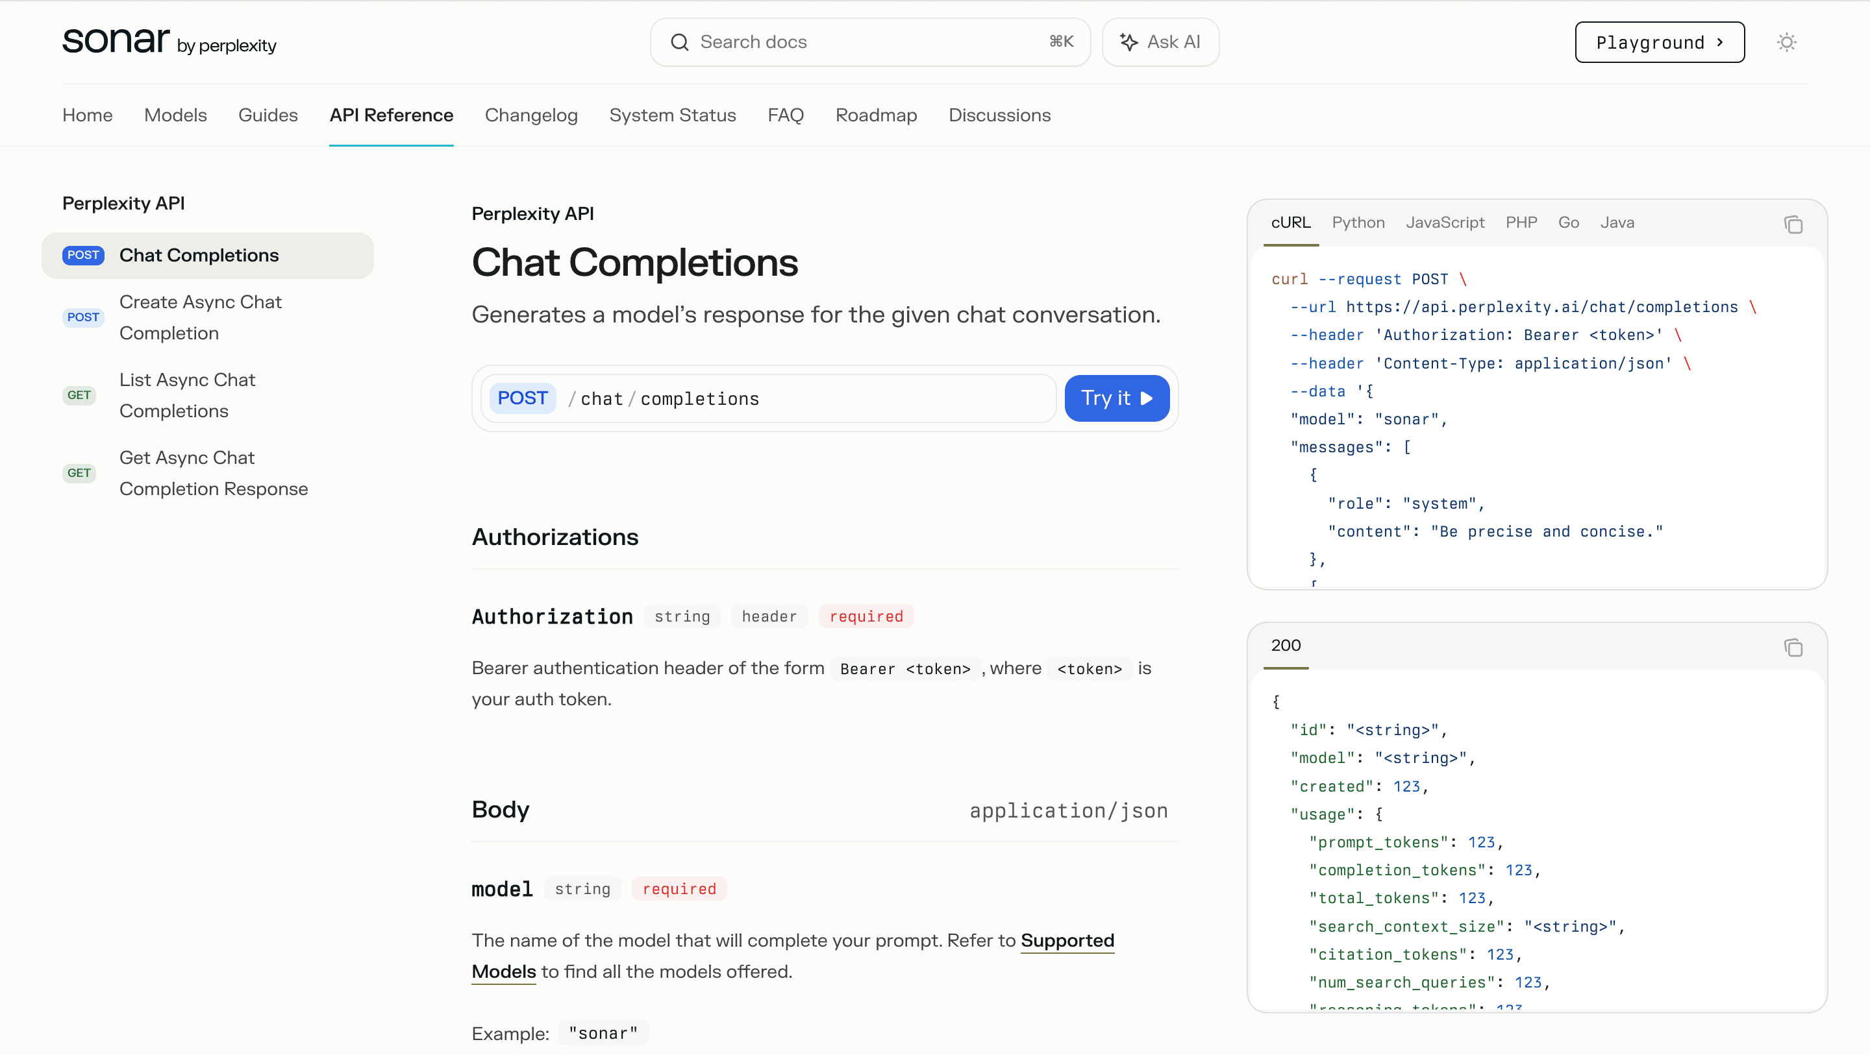Select the 200 response status tab
Image resolution: width=1870 pixels, height=1055 pixels.
[x=1285, y=645]
